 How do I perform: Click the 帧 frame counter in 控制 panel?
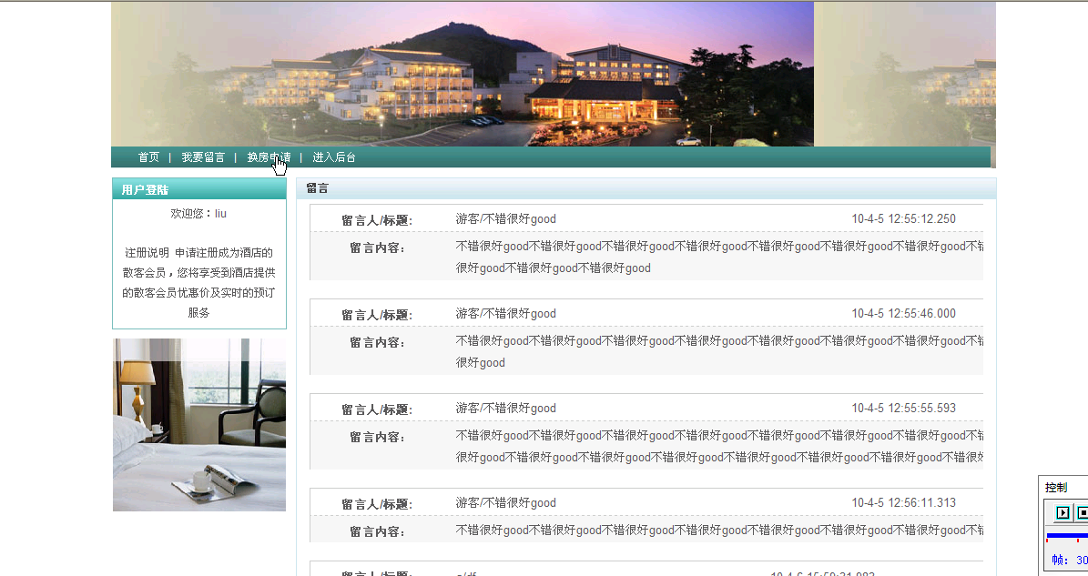tap(1069, 560)
